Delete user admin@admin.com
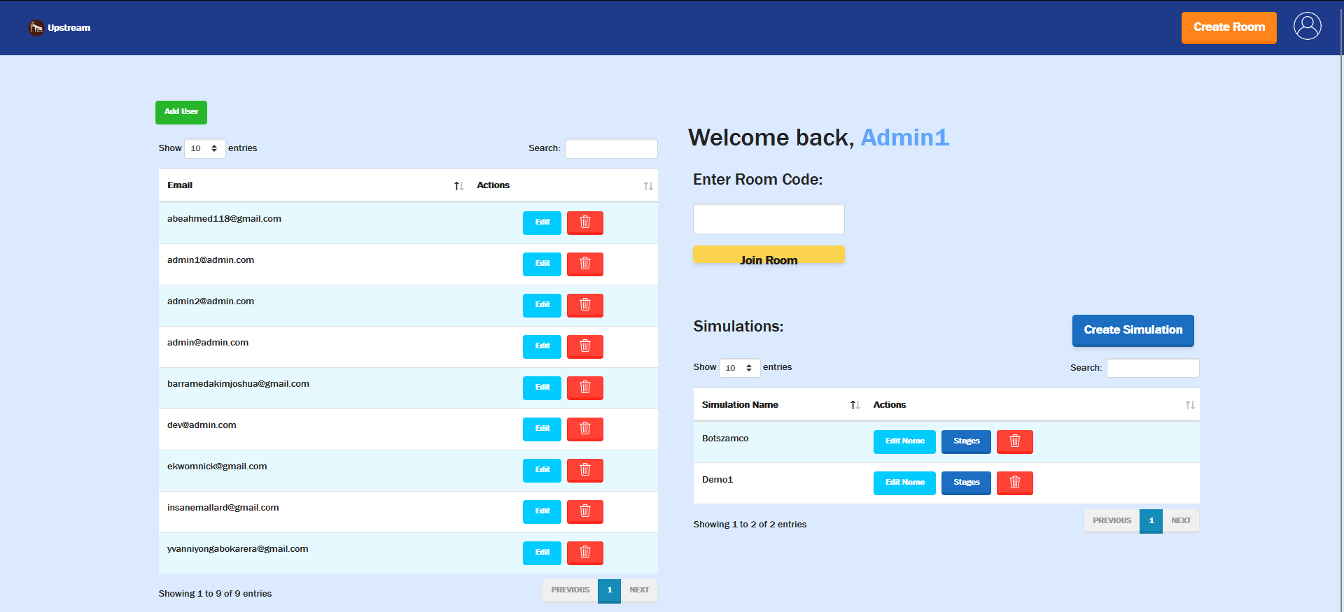1344x612 pixels. [x=585, y=346]
